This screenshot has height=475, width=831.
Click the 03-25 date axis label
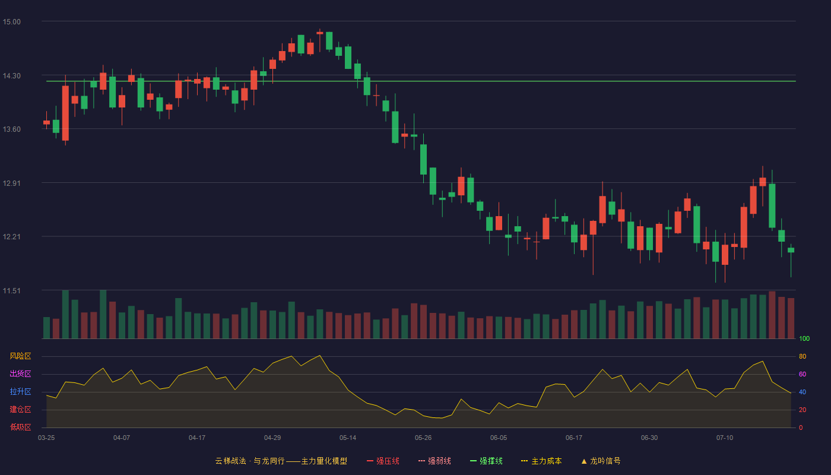pos(46,438)
